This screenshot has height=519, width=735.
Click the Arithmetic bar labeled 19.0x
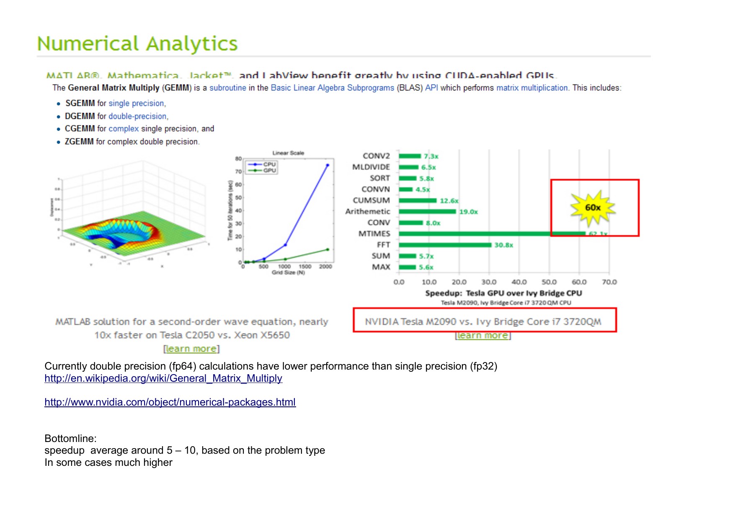[x=427, y=212]
